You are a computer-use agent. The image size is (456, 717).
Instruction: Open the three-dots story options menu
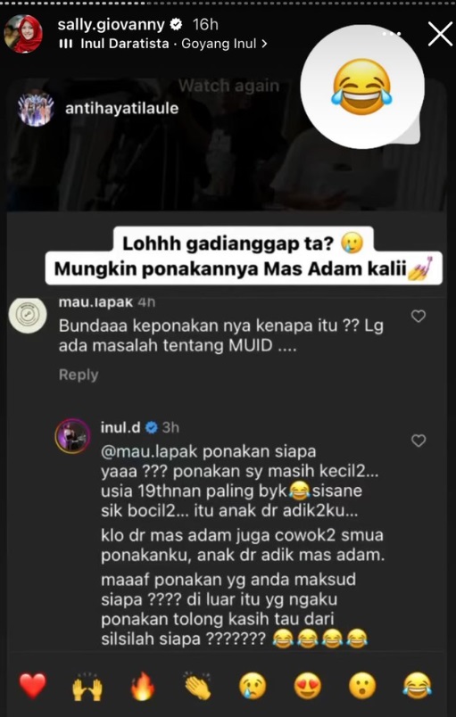pos(392,34)
